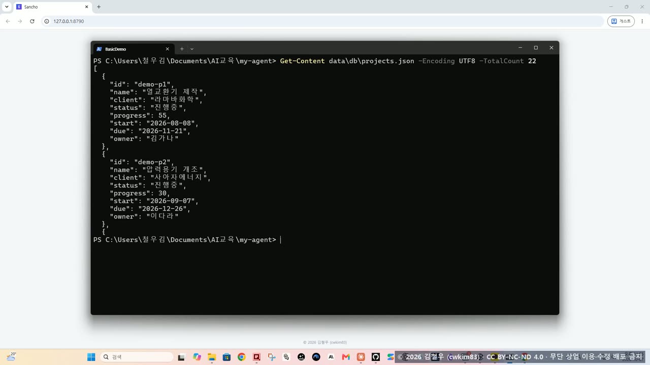Viewport: 650px width, 365px height.
Task: Open the Gmail icon on the taskbar
Action: point(346,357)
